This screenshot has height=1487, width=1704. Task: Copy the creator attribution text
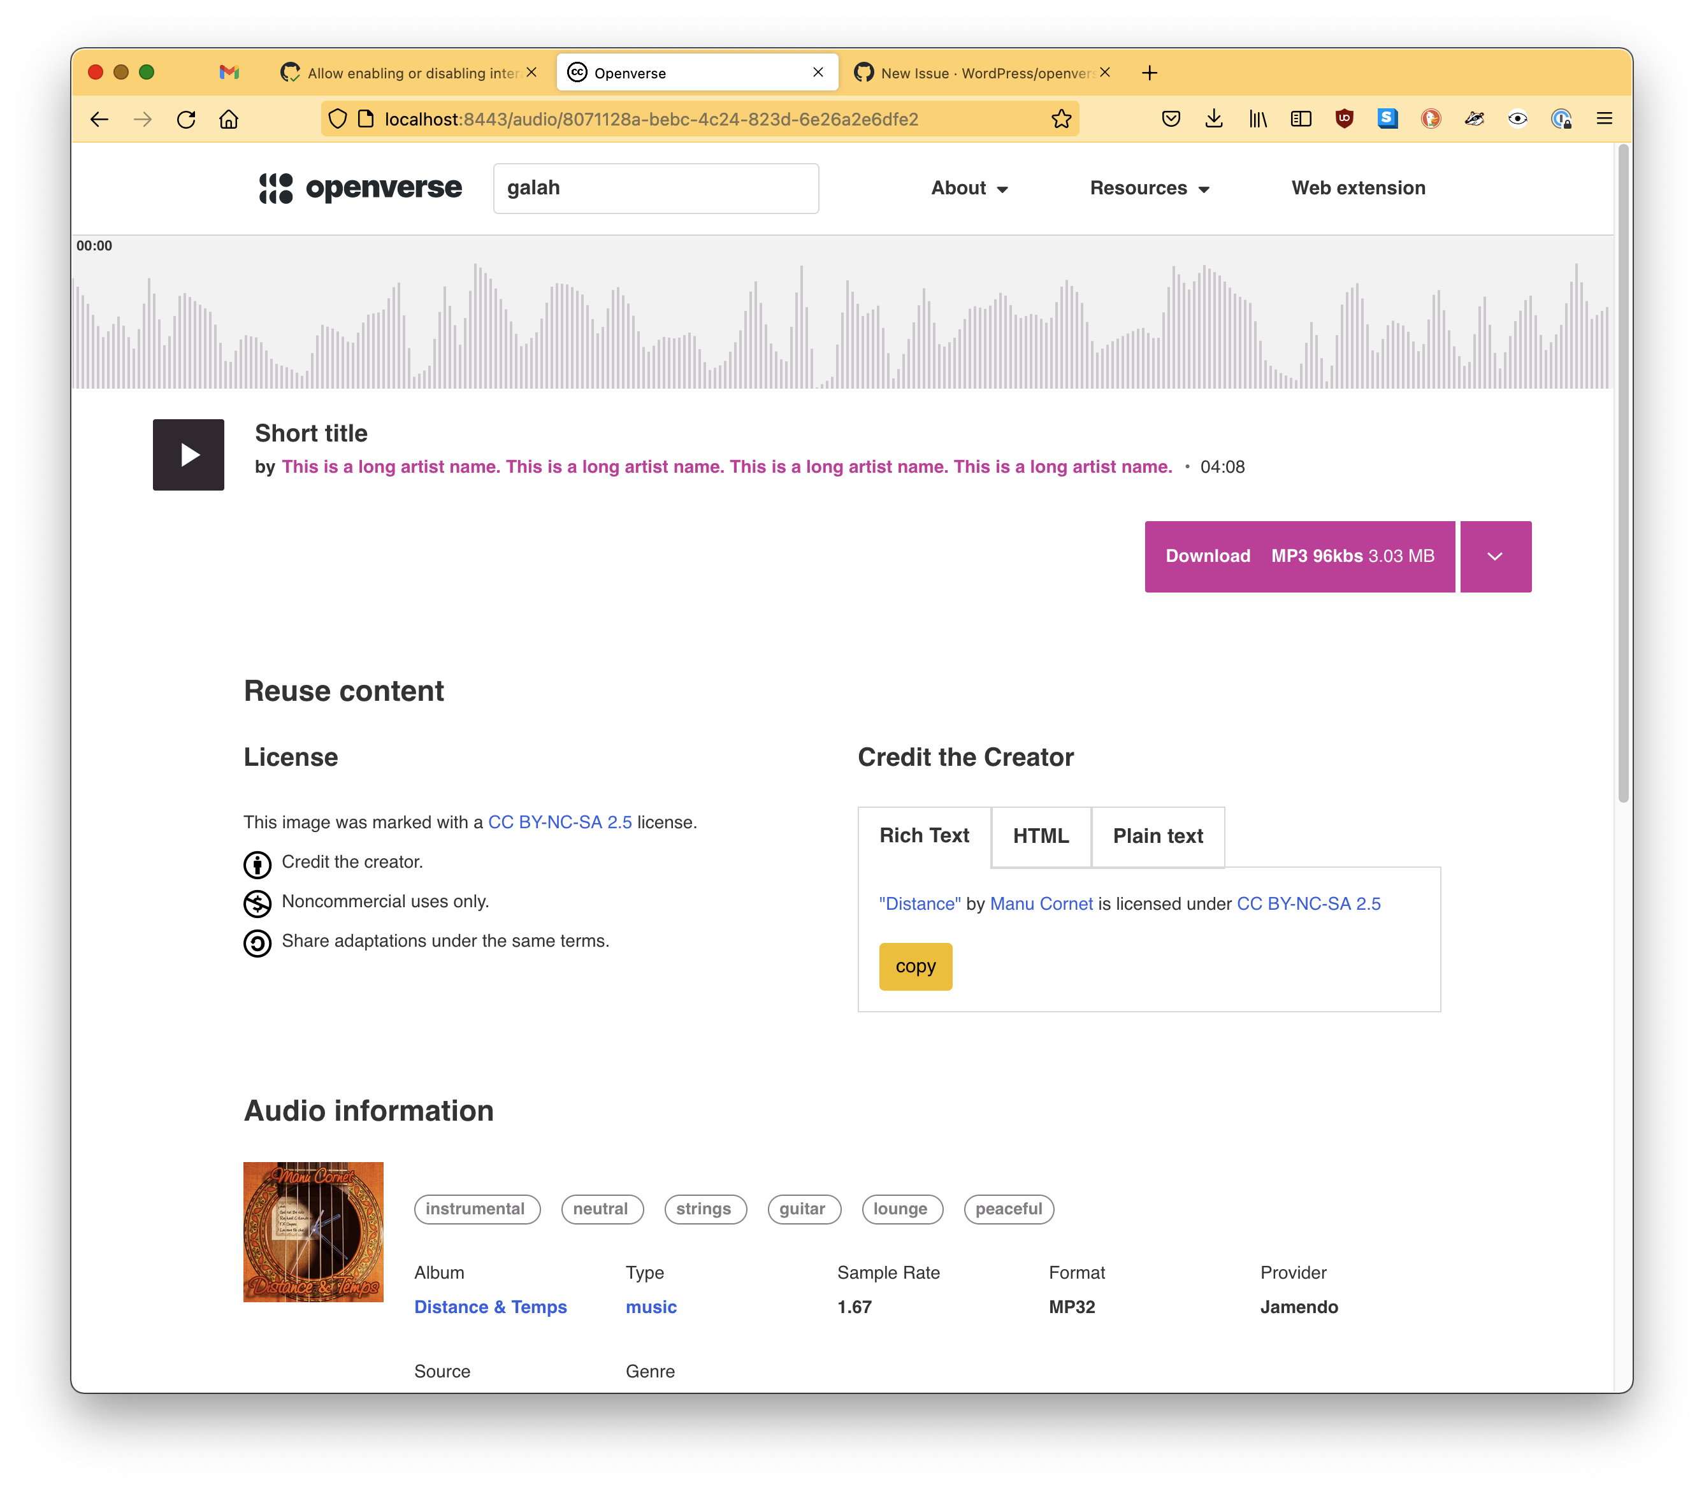(x=916, y=966)
